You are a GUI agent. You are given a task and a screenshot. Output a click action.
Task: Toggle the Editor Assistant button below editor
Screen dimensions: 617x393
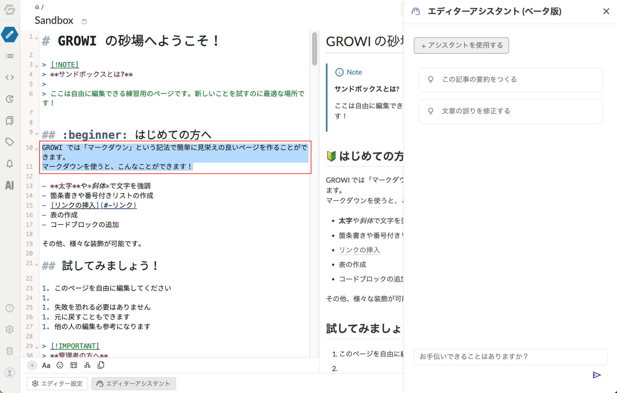click(133, 384)
